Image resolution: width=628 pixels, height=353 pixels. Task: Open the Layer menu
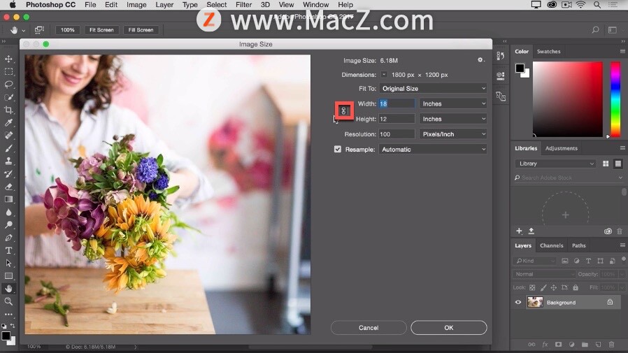(164, 5)
